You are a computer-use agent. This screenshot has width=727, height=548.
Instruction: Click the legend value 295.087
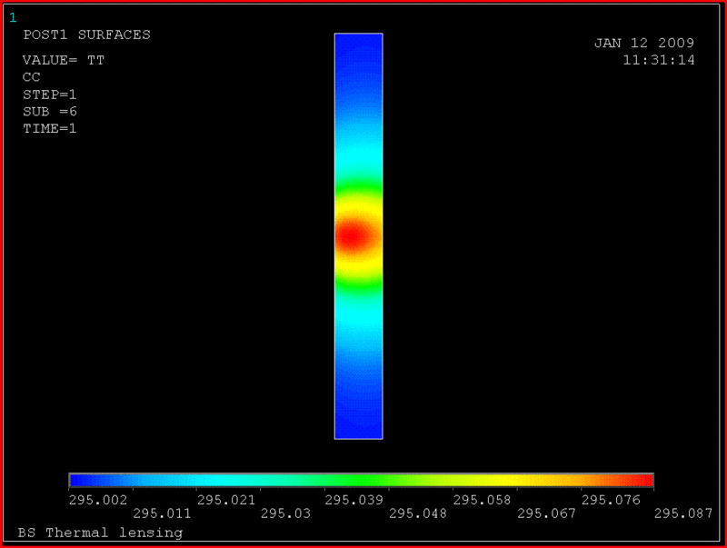[x=683, y=513]
